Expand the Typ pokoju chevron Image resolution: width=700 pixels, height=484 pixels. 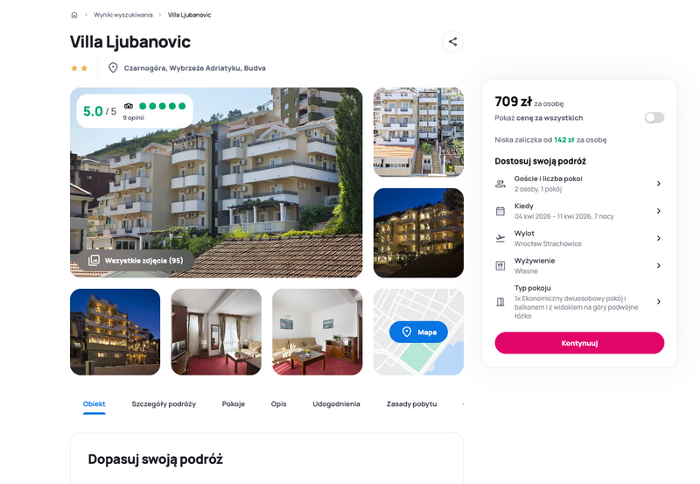tap(659, 302)
